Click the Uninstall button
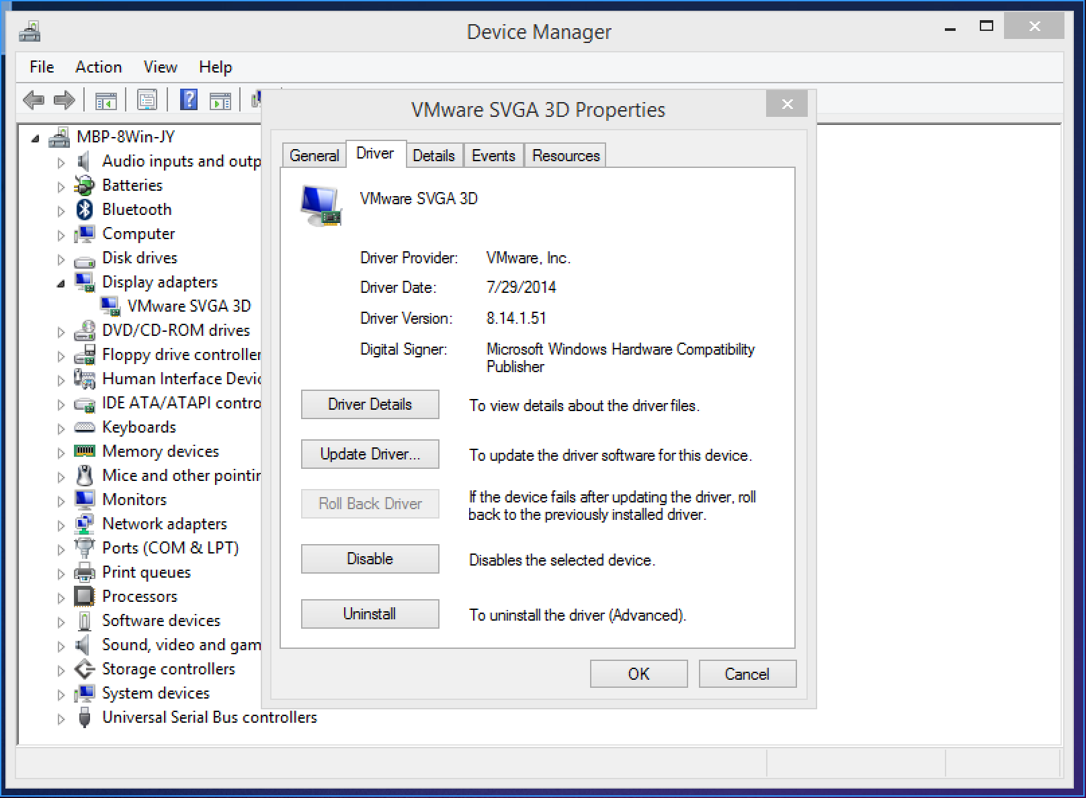Screen dimensions: 1086x798 click(x=370, y=614)
